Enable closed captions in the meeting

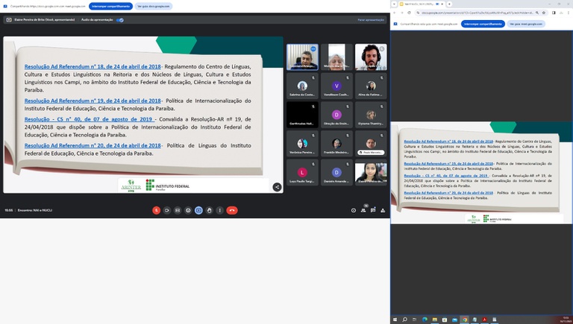click(x=178, y=211)
